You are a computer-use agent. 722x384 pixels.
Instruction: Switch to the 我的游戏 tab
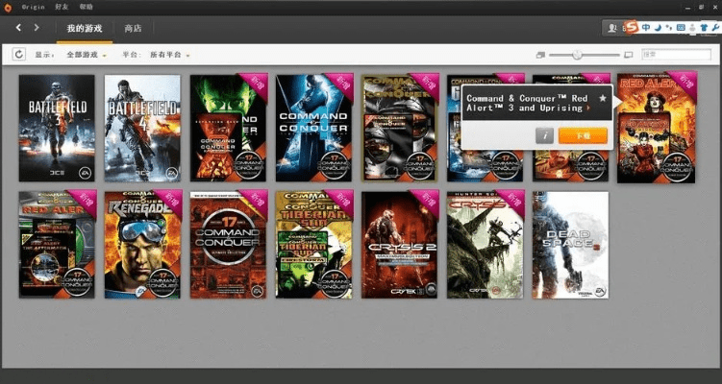(85, 28)
